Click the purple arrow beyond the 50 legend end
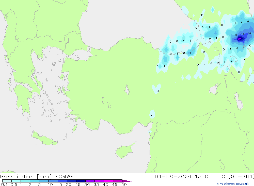254x186 pixels. 127,181
